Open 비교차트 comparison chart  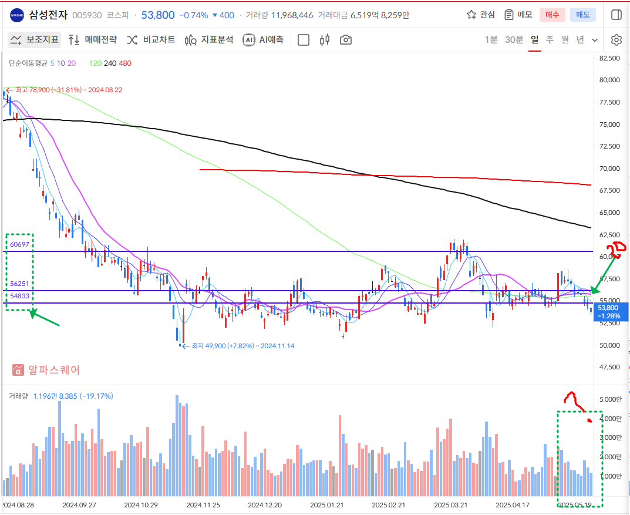click(x=151, y=40)
